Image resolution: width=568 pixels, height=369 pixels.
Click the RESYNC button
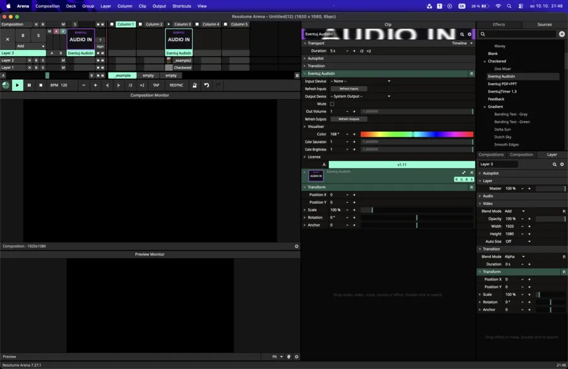pos(177,85)
